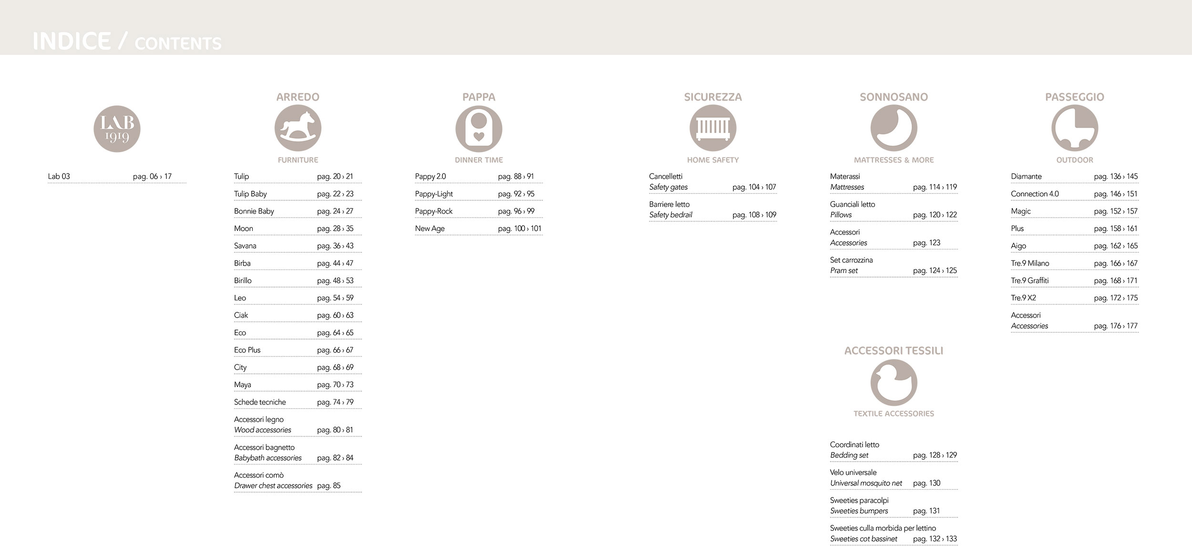Click the Eco Plus entry
The height and width of the screenshot is (547, 1192).
(298, 350)
